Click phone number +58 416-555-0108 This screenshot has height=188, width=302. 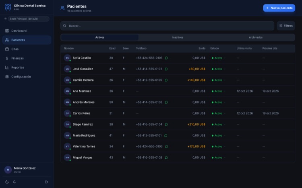(x=149, y=157)
